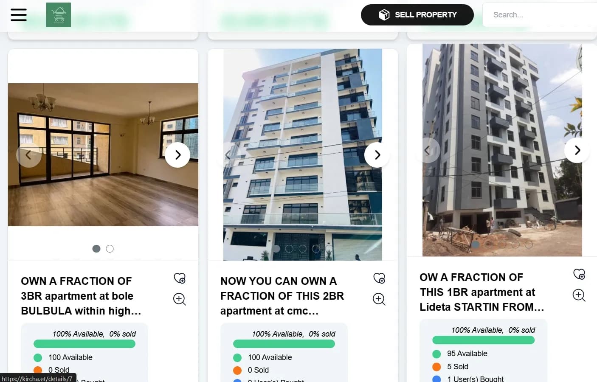Screen dimensions: 597x382
Task: Open NOW YOU CAN OWN A FRACTION listing title
Action: tap(282, 296)
